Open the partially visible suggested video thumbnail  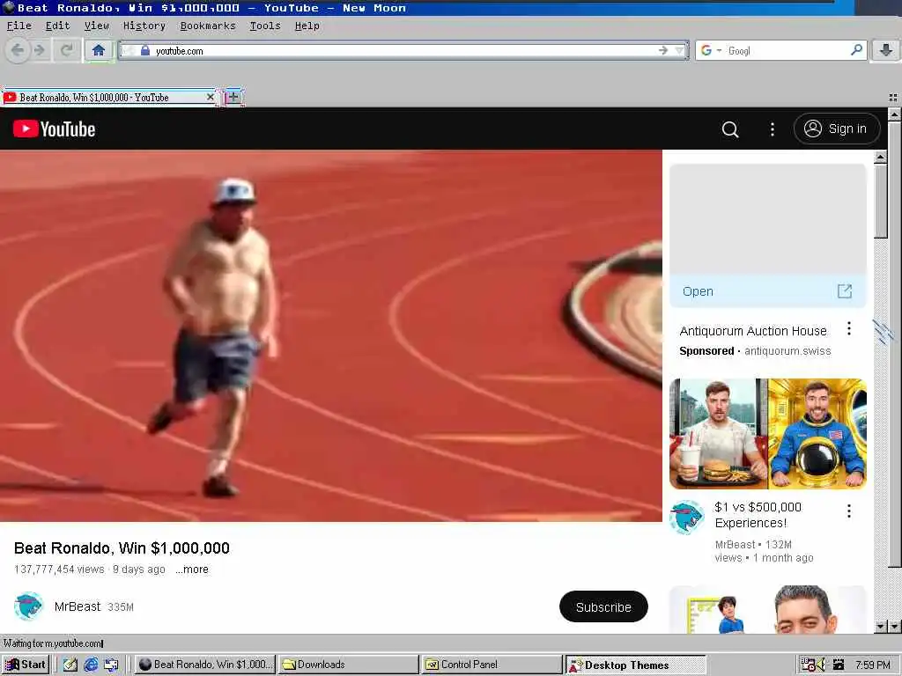[x=768, y=610]
